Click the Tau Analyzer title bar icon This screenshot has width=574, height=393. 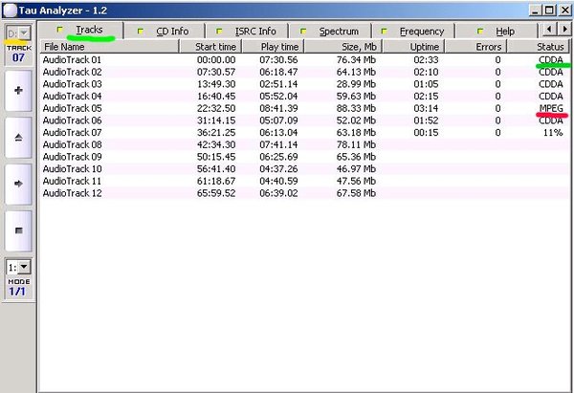point(11,11)
